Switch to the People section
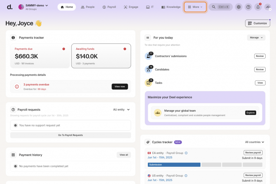This screenshot has width=276, height=184. (88, 7)
